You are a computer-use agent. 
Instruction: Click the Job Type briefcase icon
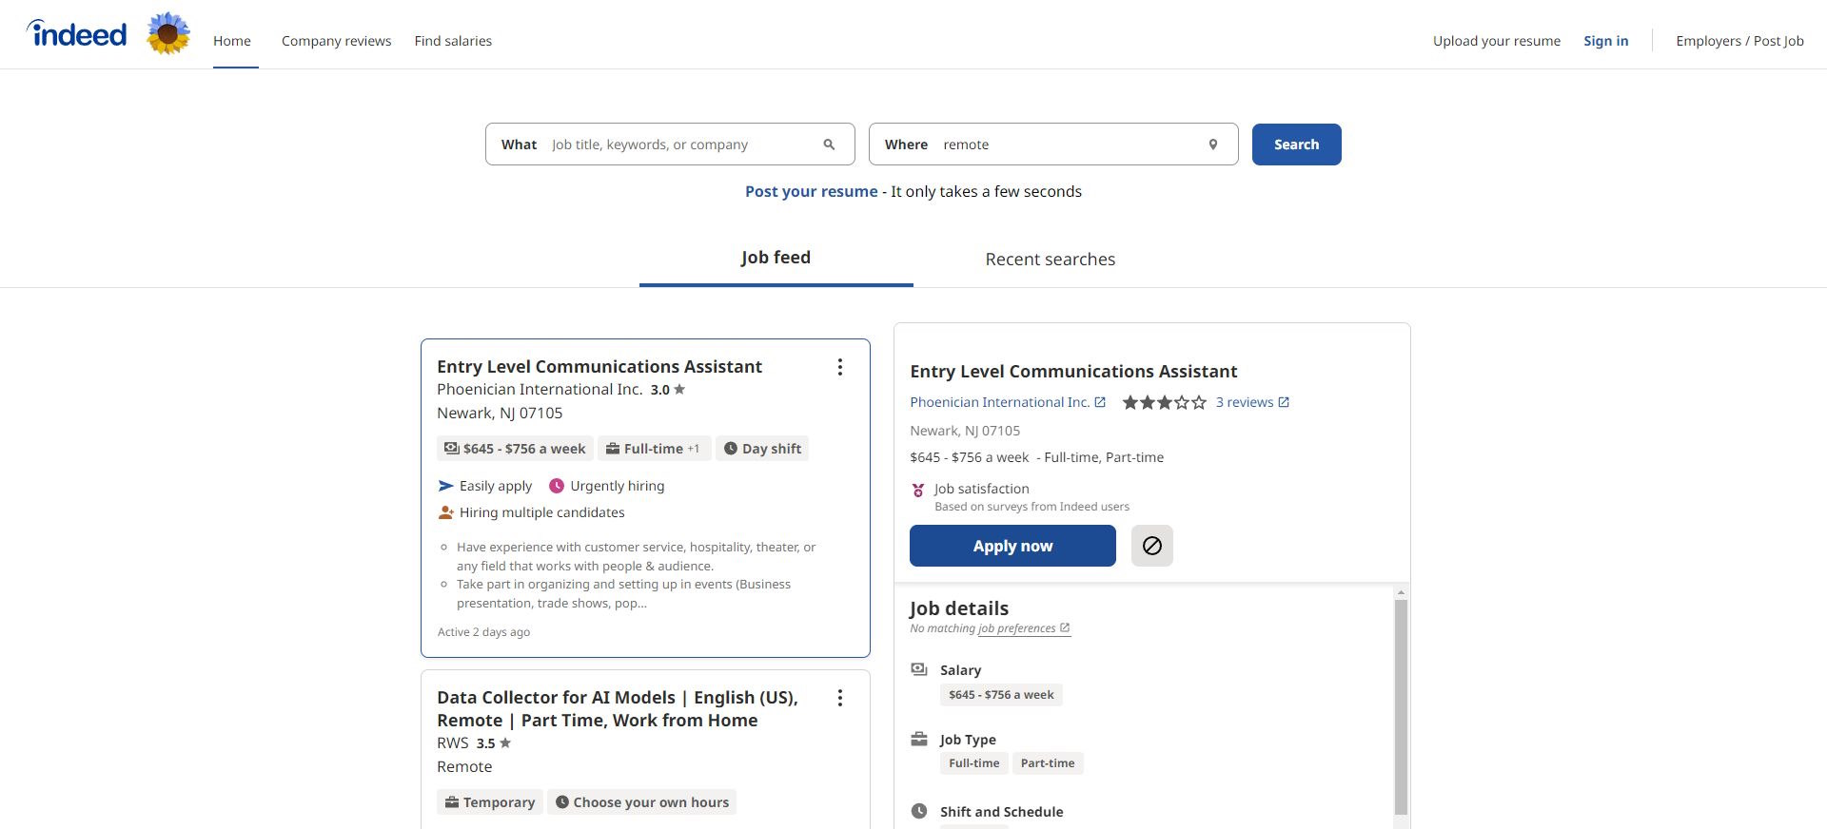919,739
